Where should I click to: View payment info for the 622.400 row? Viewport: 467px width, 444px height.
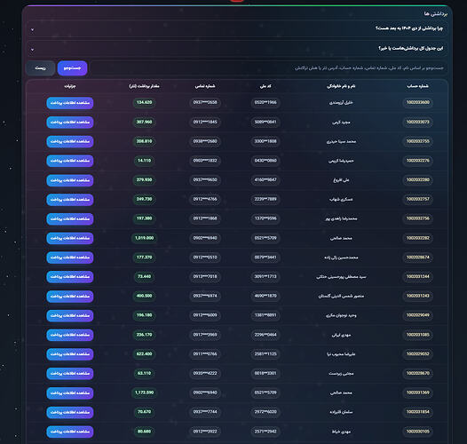[70, 354]
